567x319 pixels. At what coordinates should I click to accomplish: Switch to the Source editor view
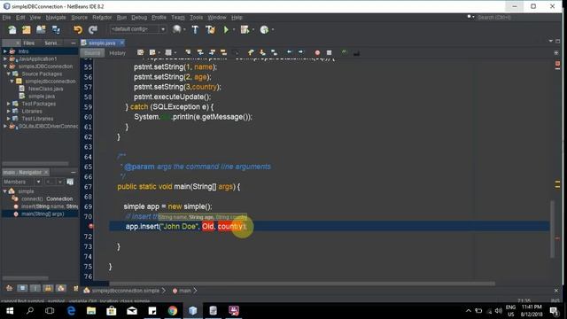(x=92, y=53)
